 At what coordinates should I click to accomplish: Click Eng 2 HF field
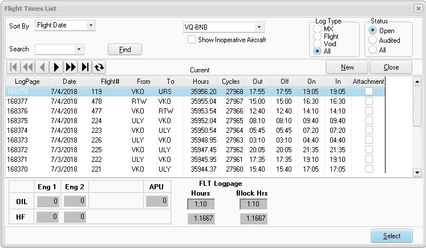coord(75,217)
